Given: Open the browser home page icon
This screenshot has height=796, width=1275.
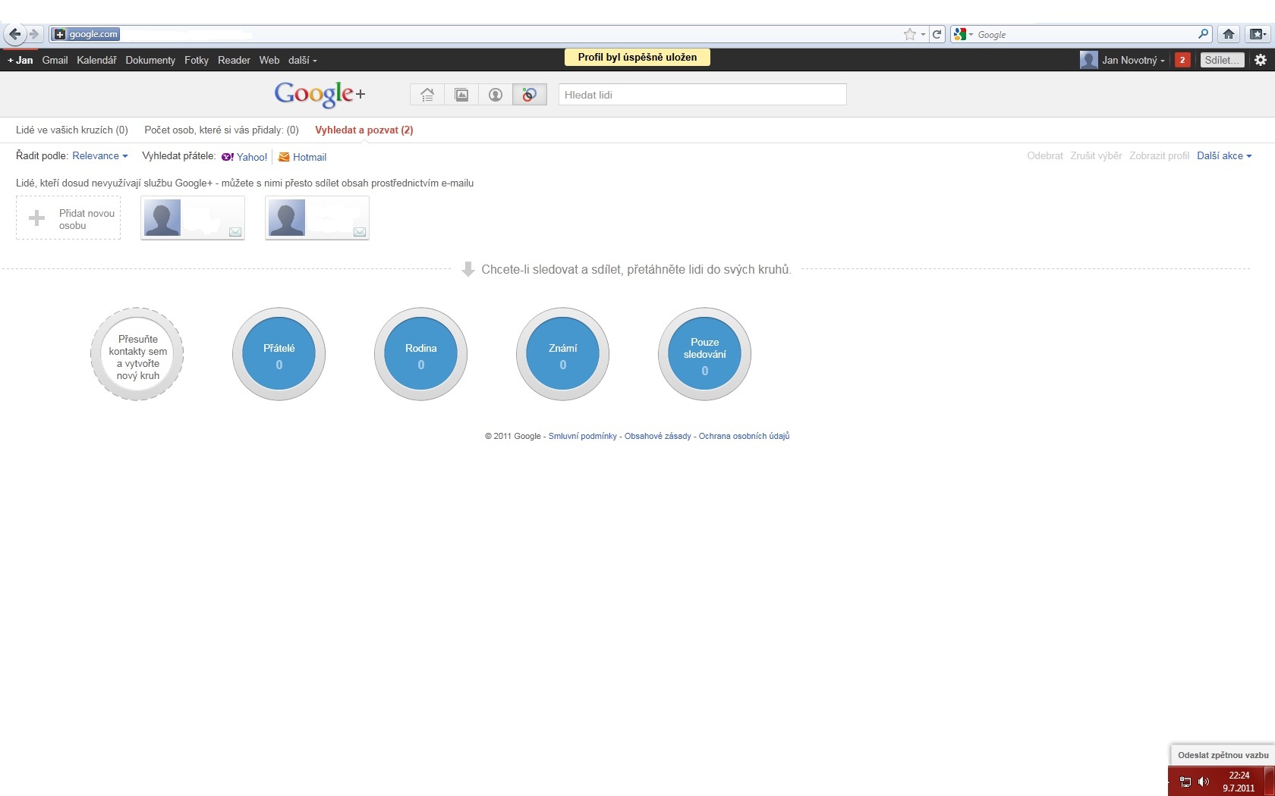Looking at the screenshot, I should (1229, 34).
